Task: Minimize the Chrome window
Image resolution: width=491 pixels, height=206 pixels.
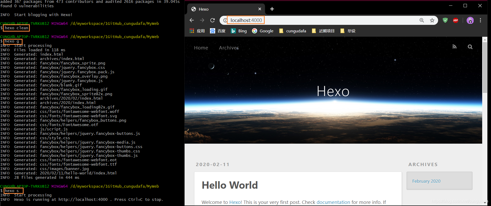Action: (x=451, y=5)
